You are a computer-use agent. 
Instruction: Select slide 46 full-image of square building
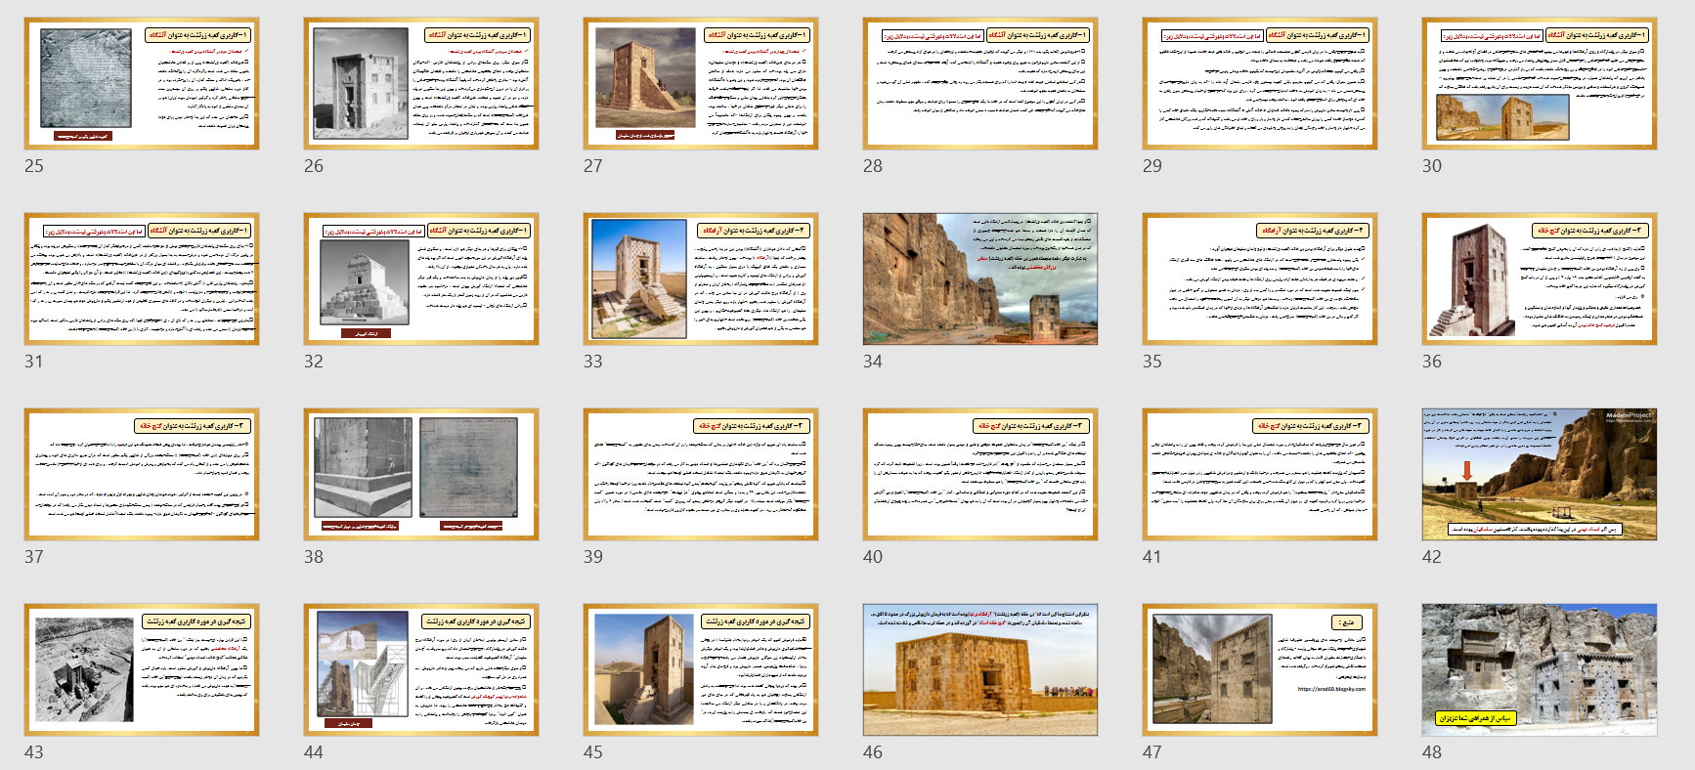[x=980, y=670]
